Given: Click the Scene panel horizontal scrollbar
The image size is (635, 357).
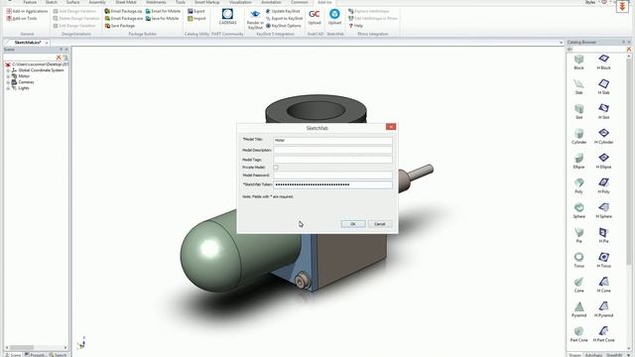Looking at the screenshot, I should pyautogui.click(x=22, y=348).
